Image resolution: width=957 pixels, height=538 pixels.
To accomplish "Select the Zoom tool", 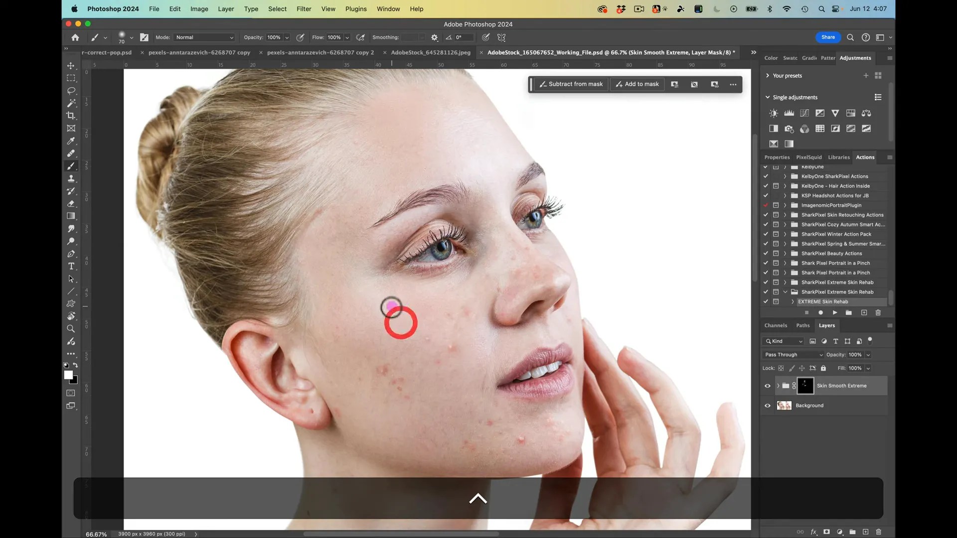I will [71, 329].
